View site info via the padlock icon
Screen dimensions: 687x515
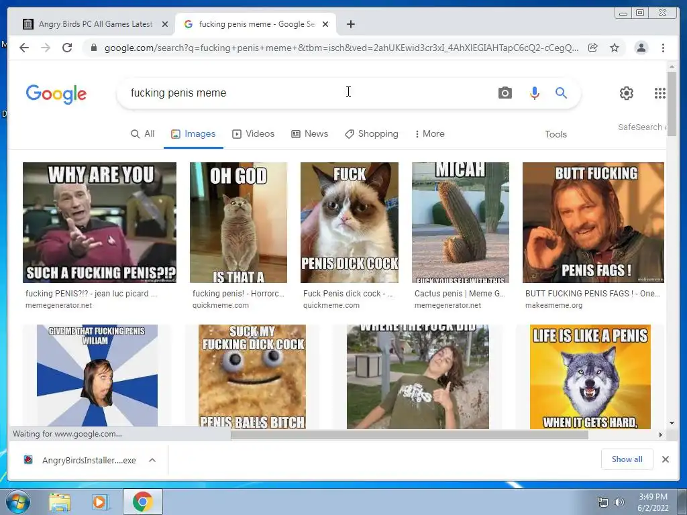click(93, 48)
